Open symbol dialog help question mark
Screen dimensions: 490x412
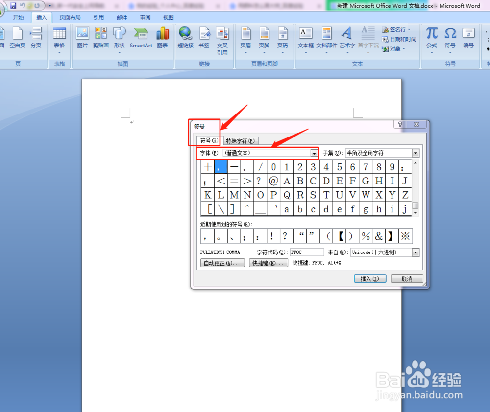[400, 124]
